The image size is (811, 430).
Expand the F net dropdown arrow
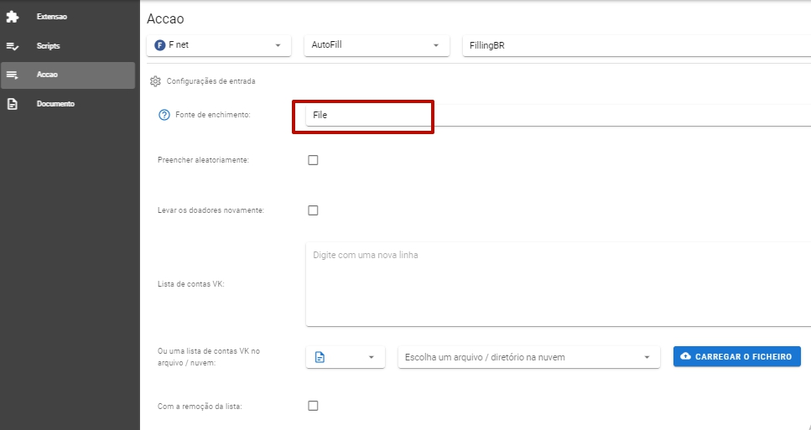coord(278,45)
